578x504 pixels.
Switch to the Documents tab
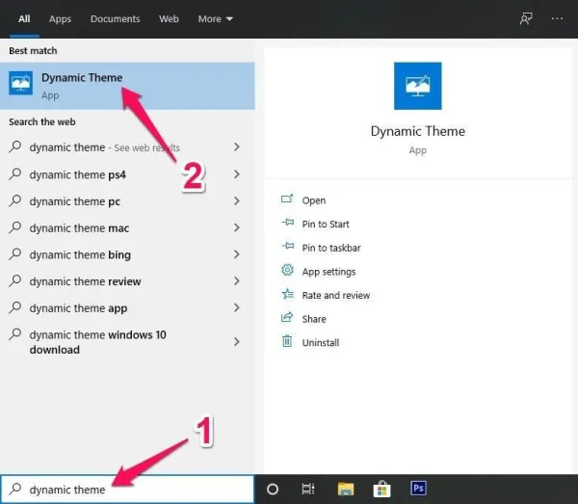pyautogui.click(x=115, y=19)
